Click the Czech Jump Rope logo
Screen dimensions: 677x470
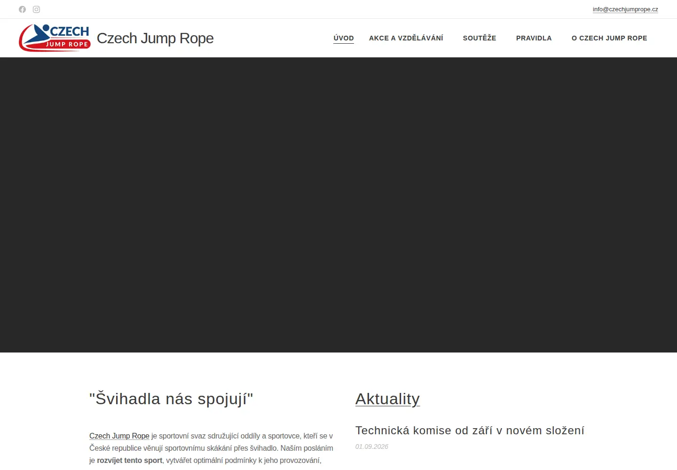pyautogui.click(x=55, y=38)
